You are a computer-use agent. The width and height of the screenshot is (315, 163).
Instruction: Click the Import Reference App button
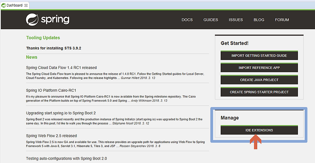(259, 67)
